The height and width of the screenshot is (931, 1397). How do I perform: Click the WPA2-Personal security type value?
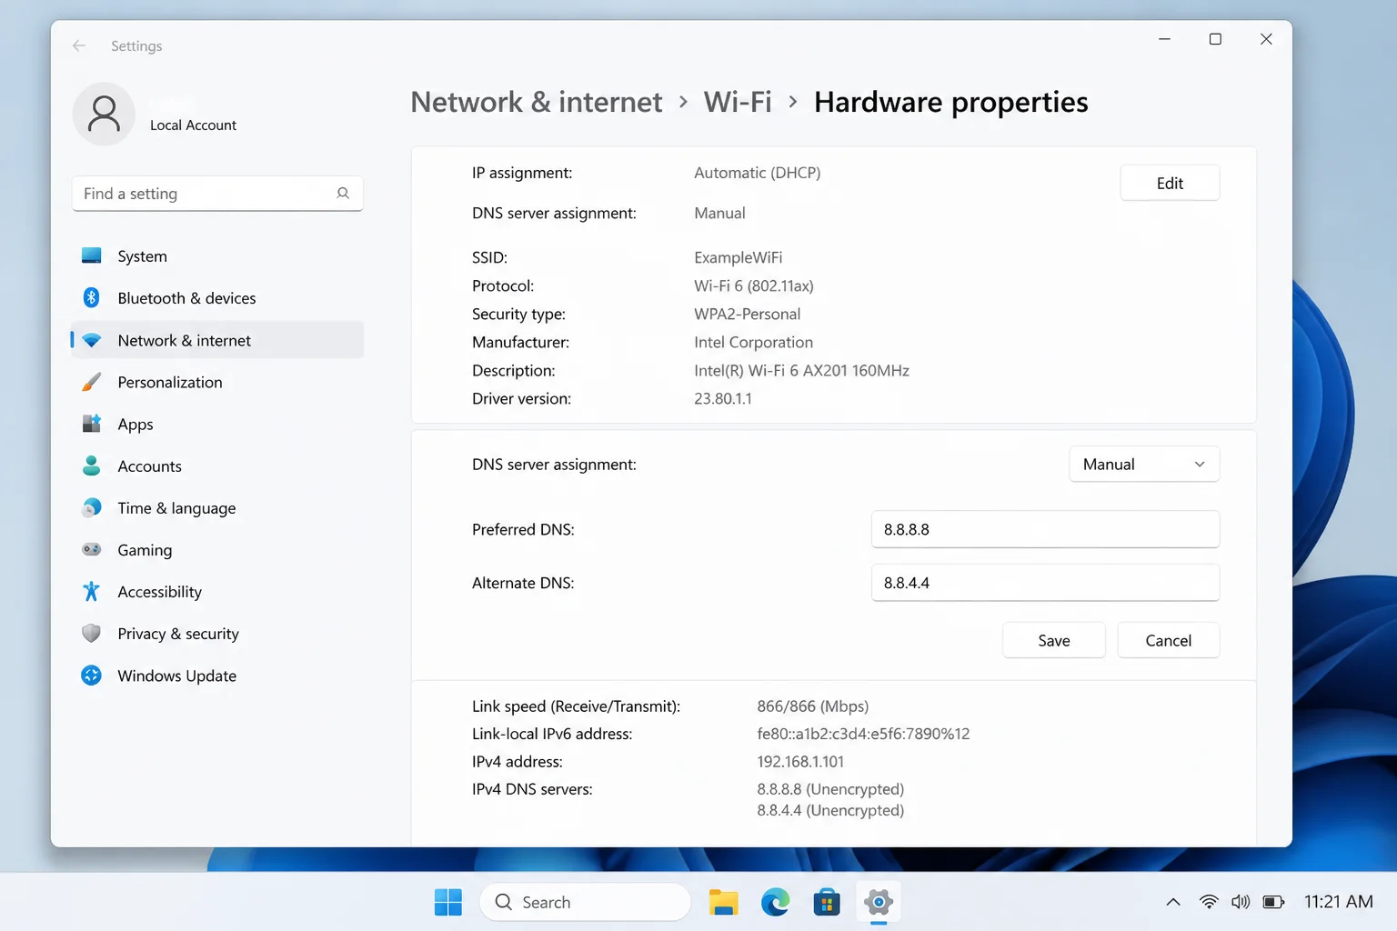click(x=747, y=314)
